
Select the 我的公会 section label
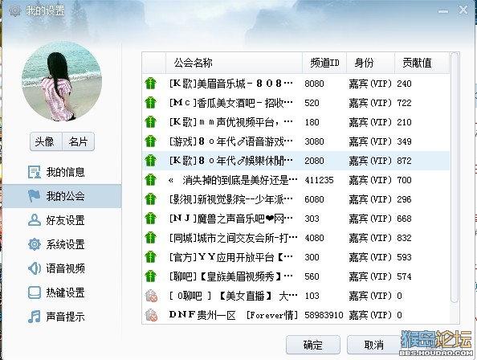point(65,196)
